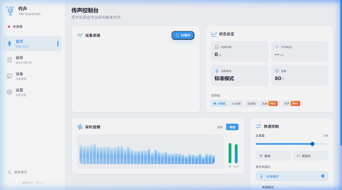Click the waveform icon beside 实时音频
Image resolution: width=342 pixels, height=190 pixels.
tap(80, 127)
